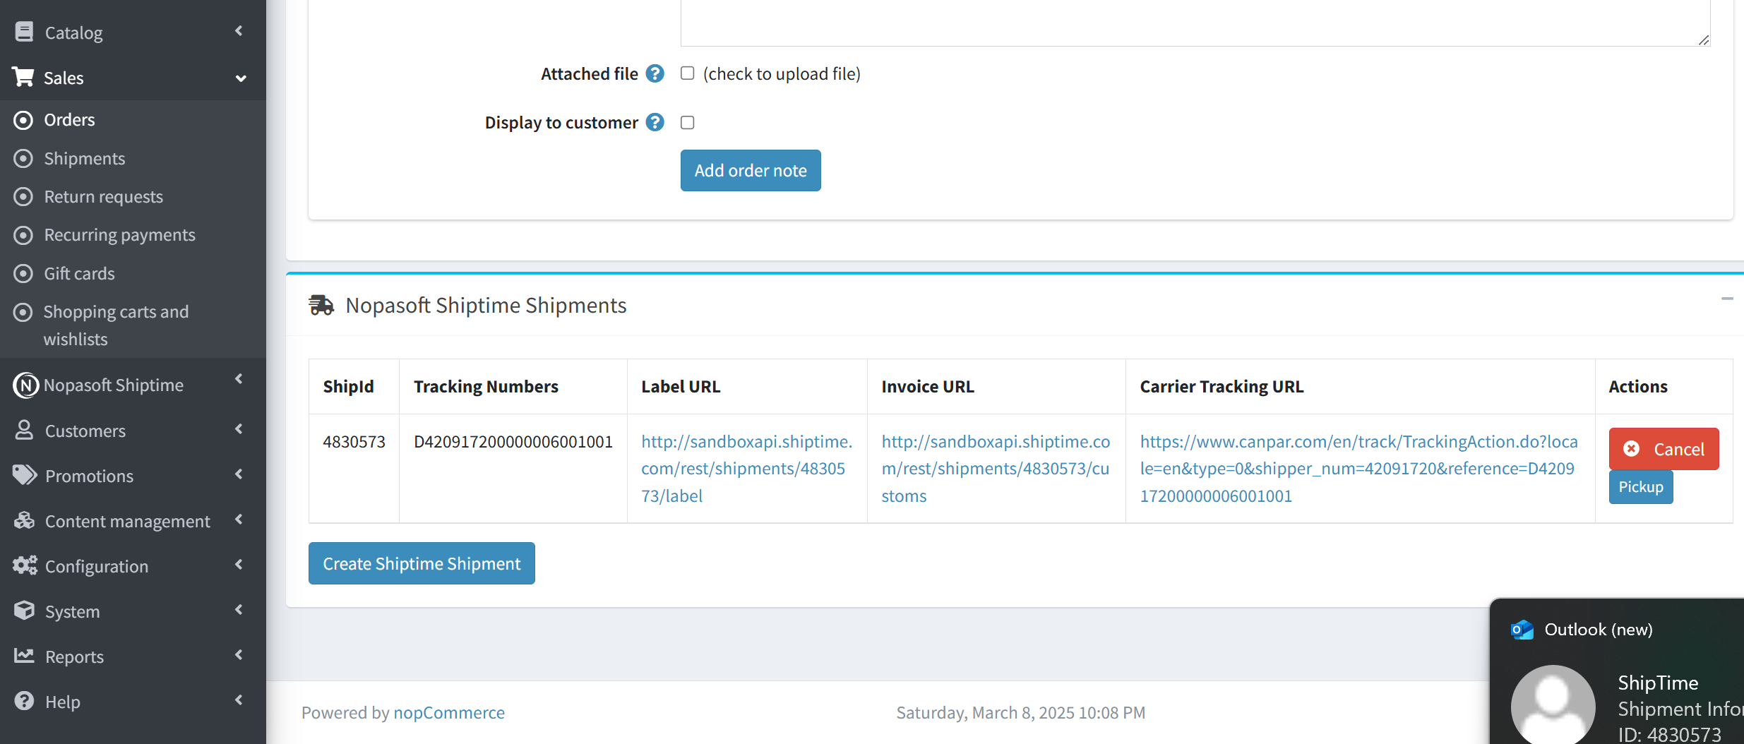Click the Gift cards circle icon
Image resolution: width=1744 pixels, height=744 pixels.
point(23,273)
